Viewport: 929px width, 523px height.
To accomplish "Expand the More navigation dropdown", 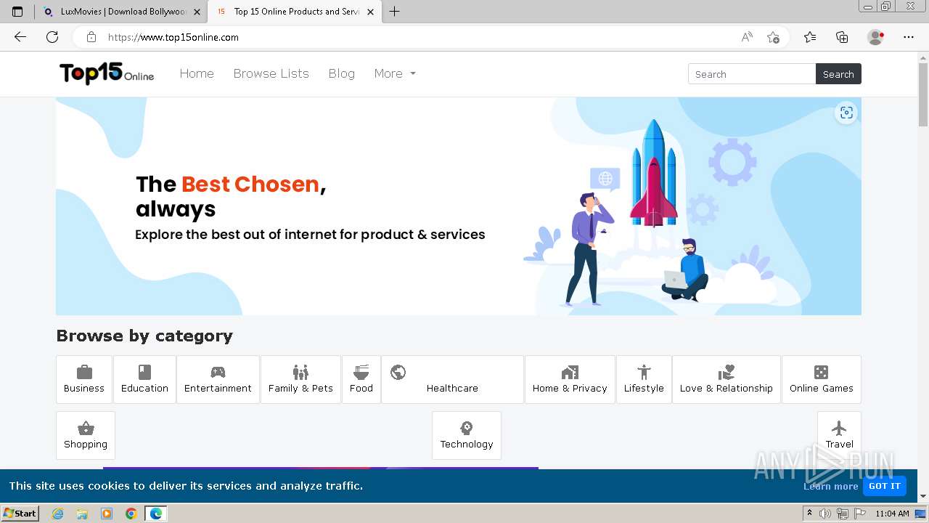I will click(395, 73).
